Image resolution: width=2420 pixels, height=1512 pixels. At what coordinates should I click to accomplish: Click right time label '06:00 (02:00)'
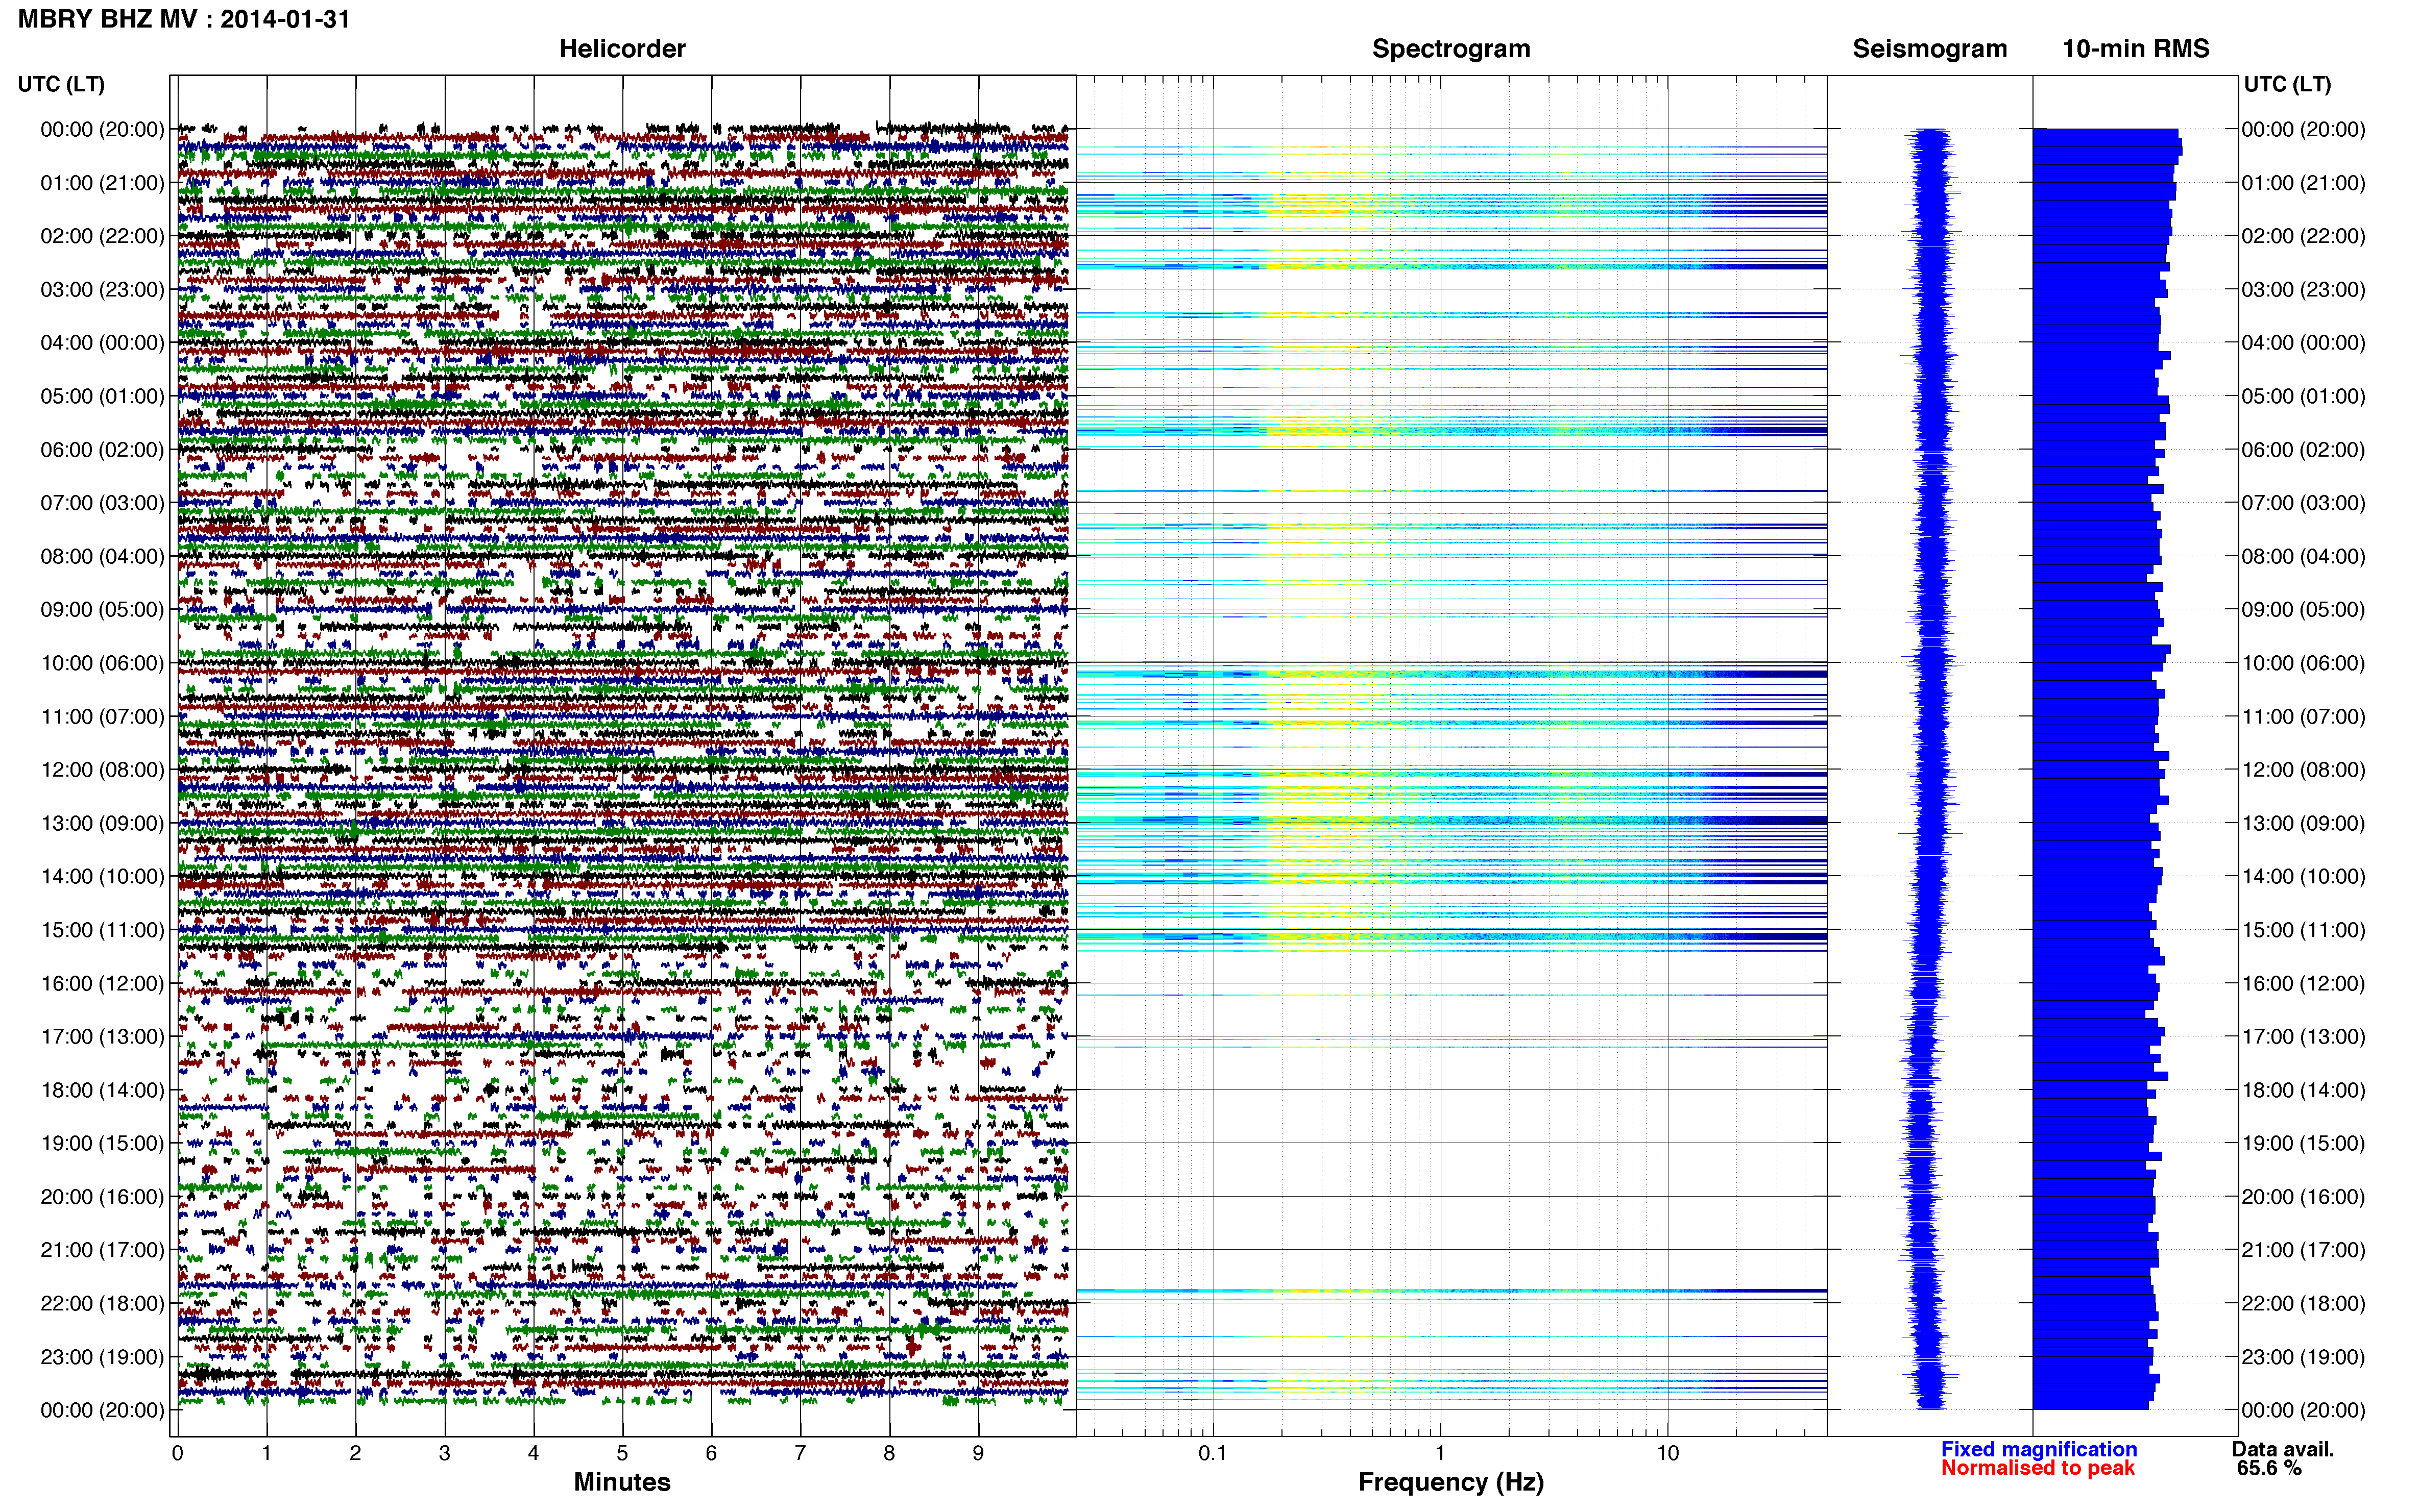[2304, 449]
